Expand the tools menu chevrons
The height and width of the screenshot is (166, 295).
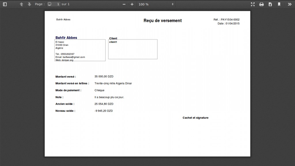coord(290,4)
